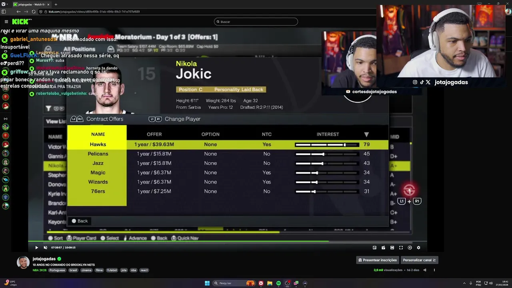Select the futebol tag
This screenshot has width=512, height=288.
pyautogui.click(x=112, y=270)
